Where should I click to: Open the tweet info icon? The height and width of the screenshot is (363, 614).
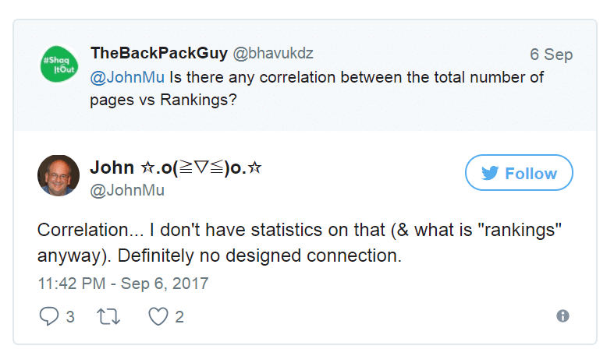tap(563, 315)
